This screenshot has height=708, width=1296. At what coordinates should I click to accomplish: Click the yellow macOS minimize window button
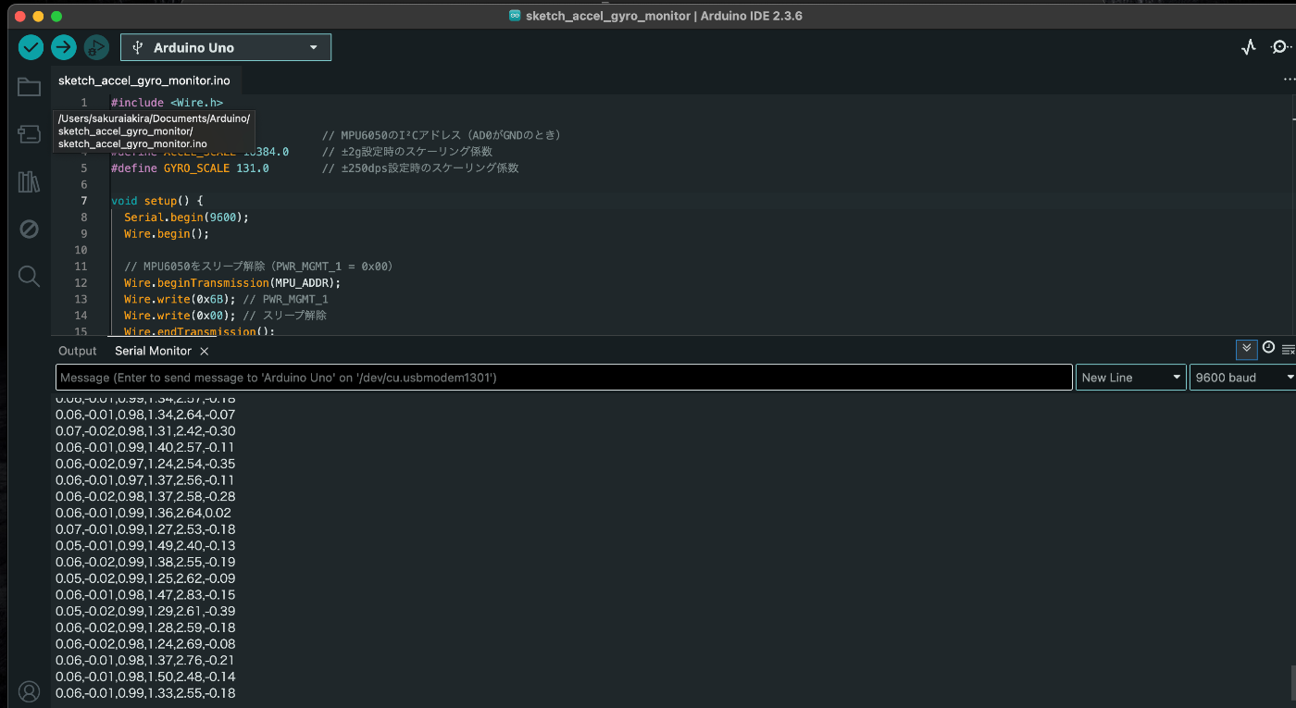[38, 16]
